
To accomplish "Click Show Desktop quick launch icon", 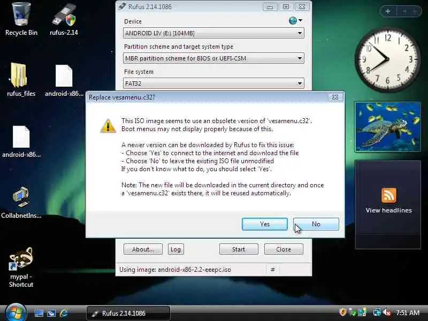I will click(39, 313).
